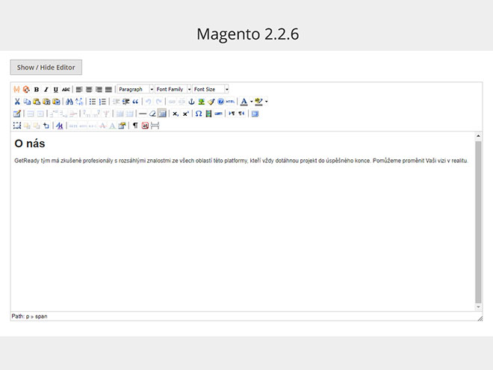Click the editor vertical scrollbar
This screenshot has width=493, height=370.
pos(478,221)
